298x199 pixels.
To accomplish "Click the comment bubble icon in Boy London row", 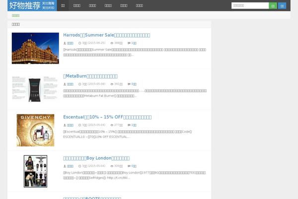I will tap(129, 166).
